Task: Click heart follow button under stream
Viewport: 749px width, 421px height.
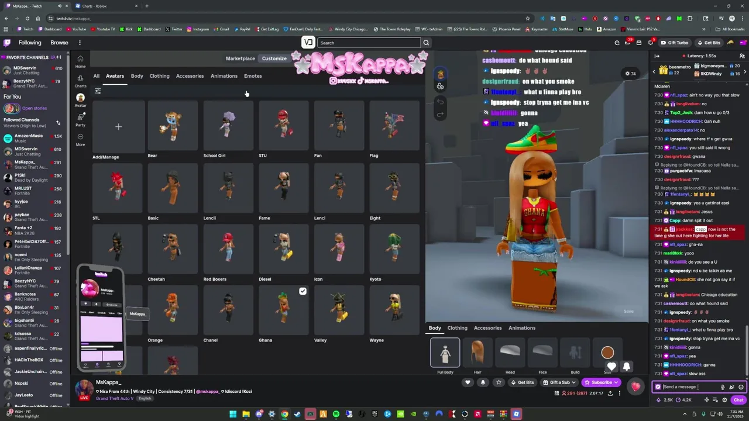Action: click(x=468, y=382)
